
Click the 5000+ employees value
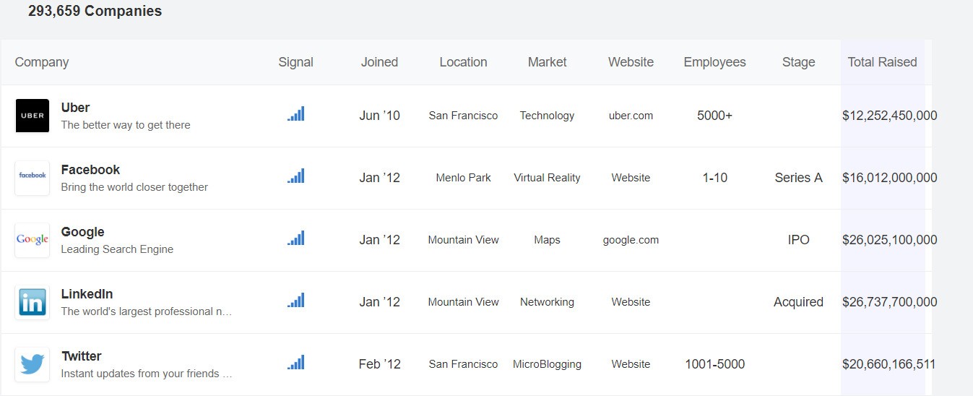715,116
